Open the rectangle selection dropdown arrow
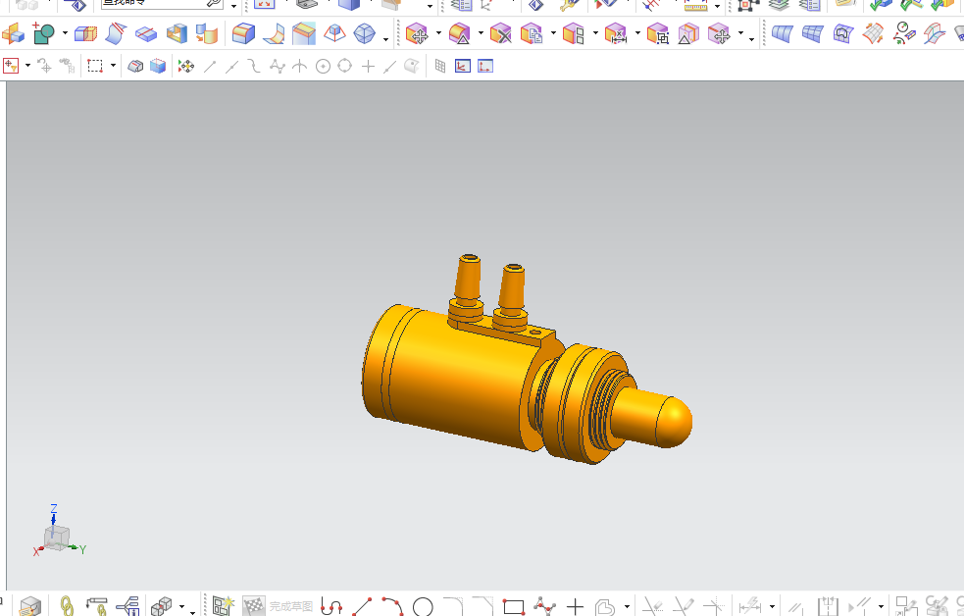 pyautogui.click(x=113, y=66)
